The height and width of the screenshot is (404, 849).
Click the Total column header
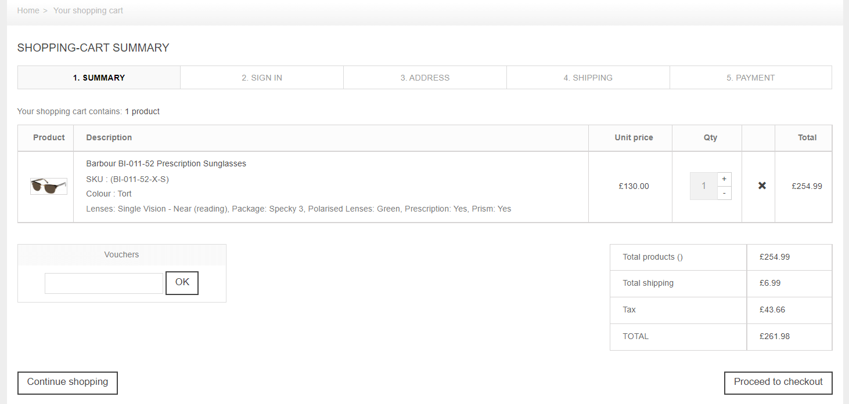click(x=807, y=137)
